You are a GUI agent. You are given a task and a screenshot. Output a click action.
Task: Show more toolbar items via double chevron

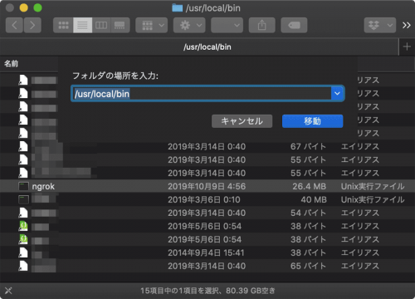pyautogui.click(x=407, y=26)
